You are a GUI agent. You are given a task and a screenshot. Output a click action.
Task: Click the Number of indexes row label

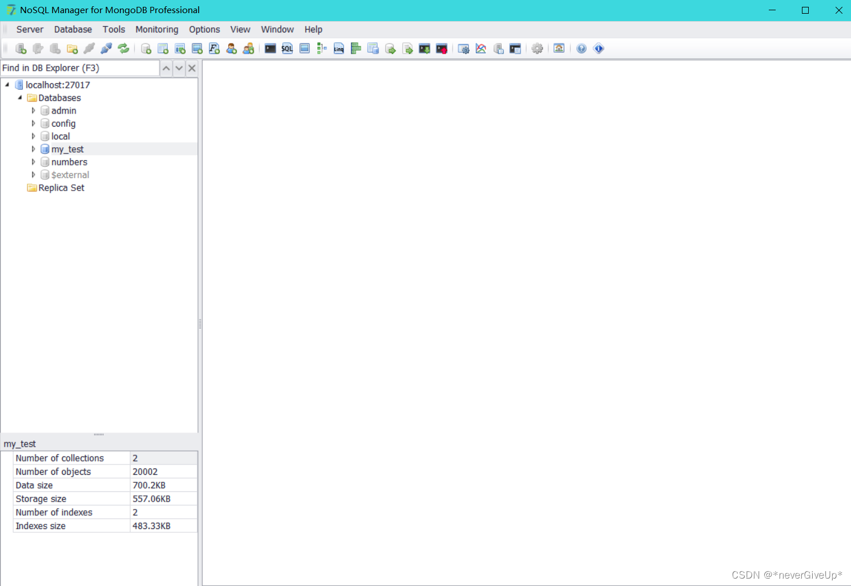54,512
